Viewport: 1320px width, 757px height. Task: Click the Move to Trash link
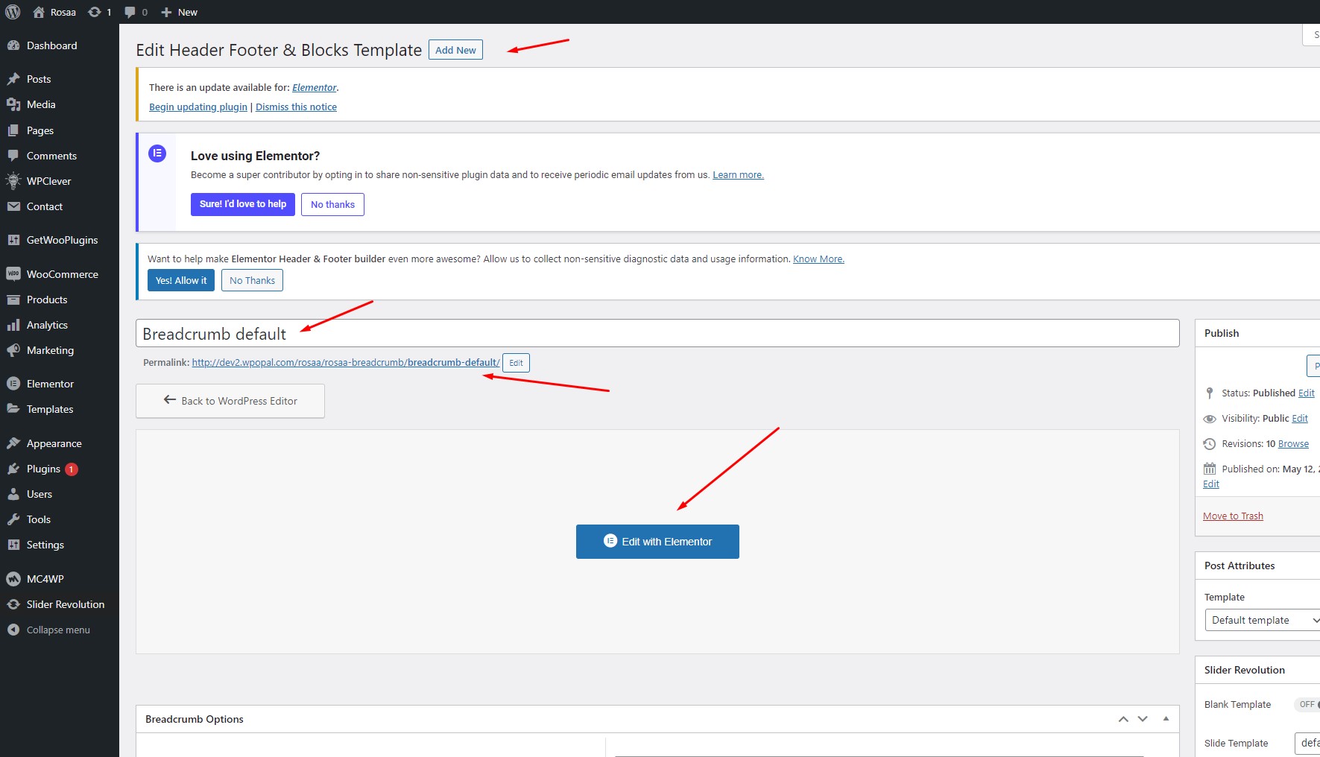click(x=1233, y=516)
